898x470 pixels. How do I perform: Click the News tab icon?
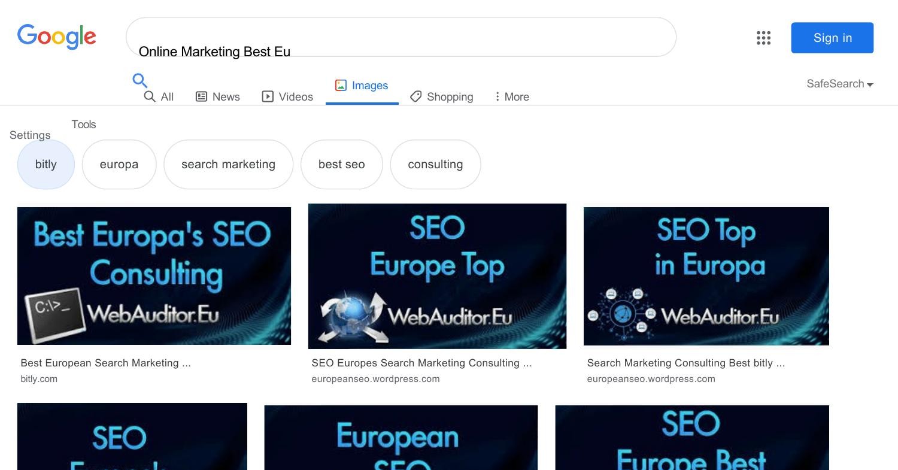(202, 96)
